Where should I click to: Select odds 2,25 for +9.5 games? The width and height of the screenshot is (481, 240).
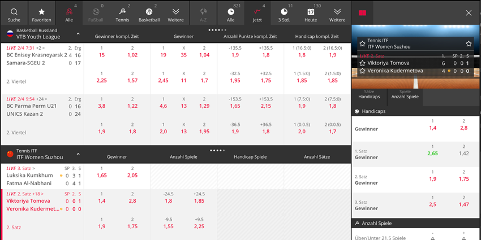click(199, 226)
